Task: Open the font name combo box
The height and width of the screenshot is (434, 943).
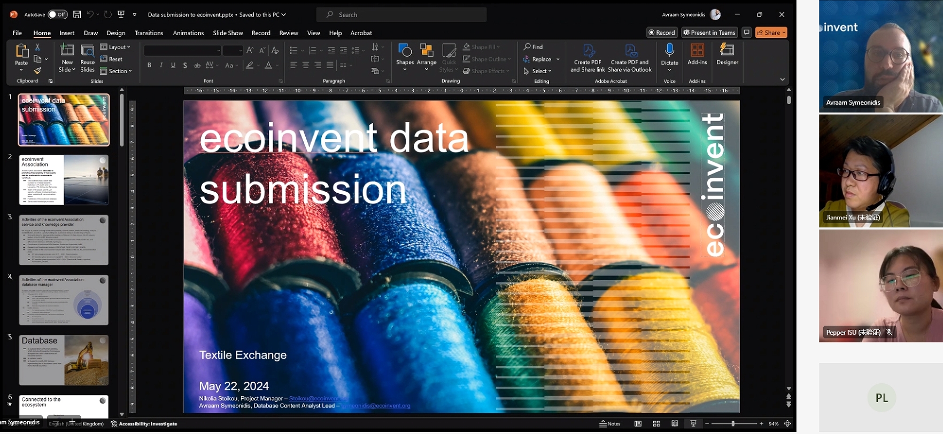Action: [182, 50]
